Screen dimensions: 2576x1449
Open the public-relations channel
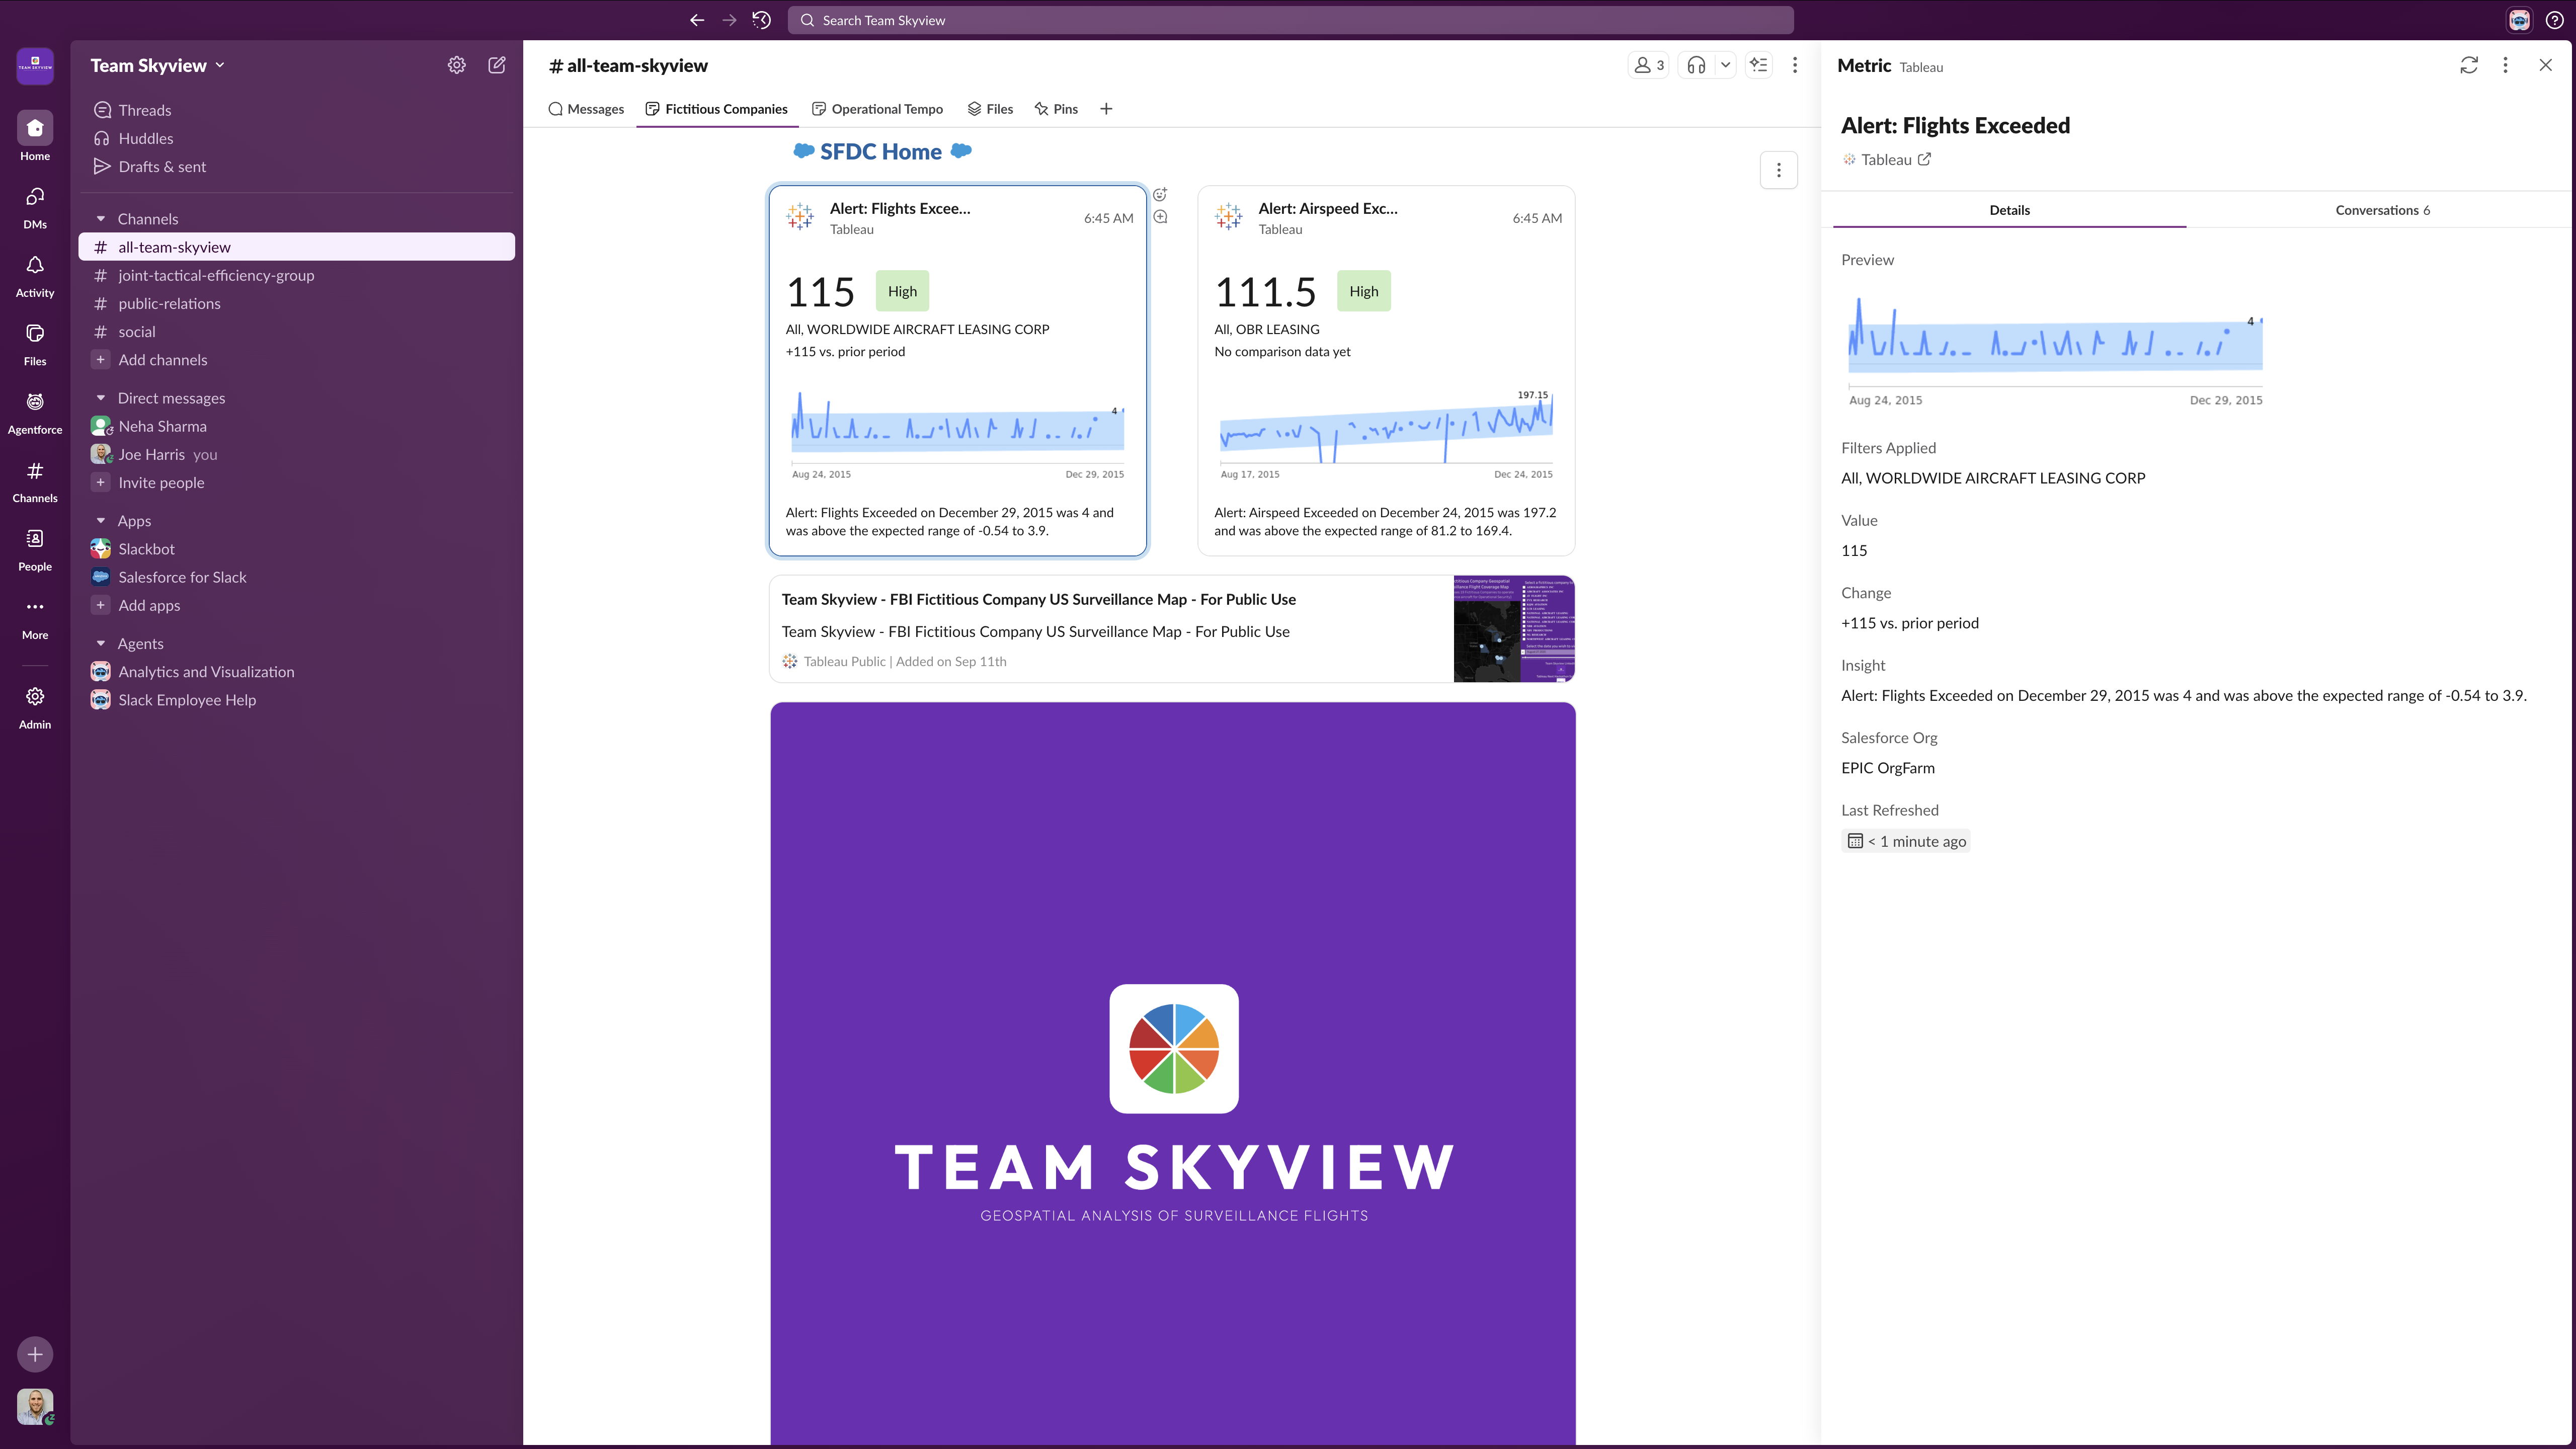click(169, 304)
